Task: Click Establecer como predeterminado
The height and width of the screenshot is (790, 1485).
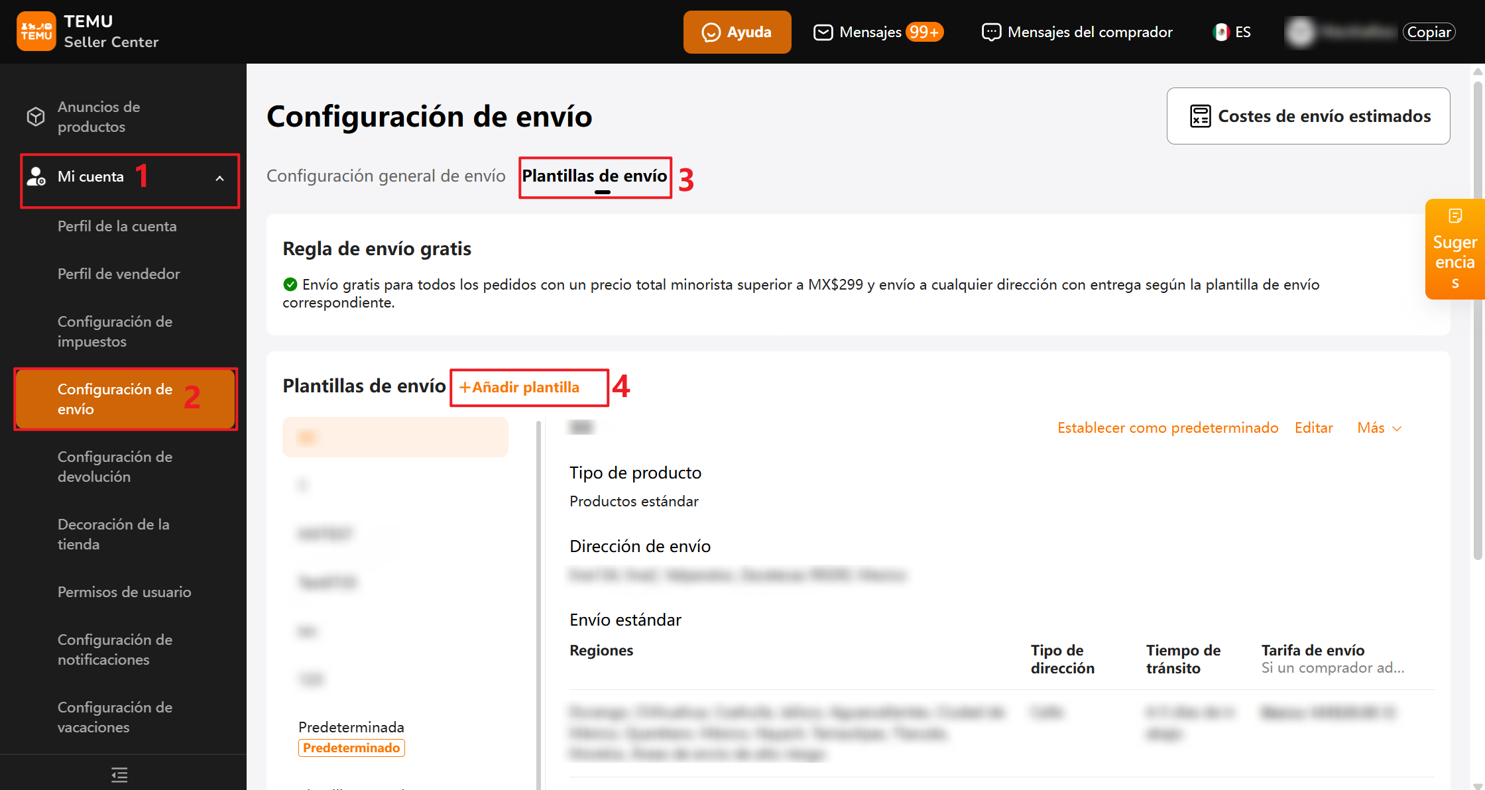Action: [1167, 428]
